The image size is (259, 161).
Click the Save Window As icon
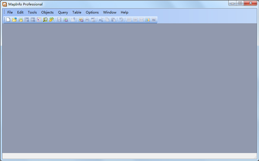pos(81,20)
